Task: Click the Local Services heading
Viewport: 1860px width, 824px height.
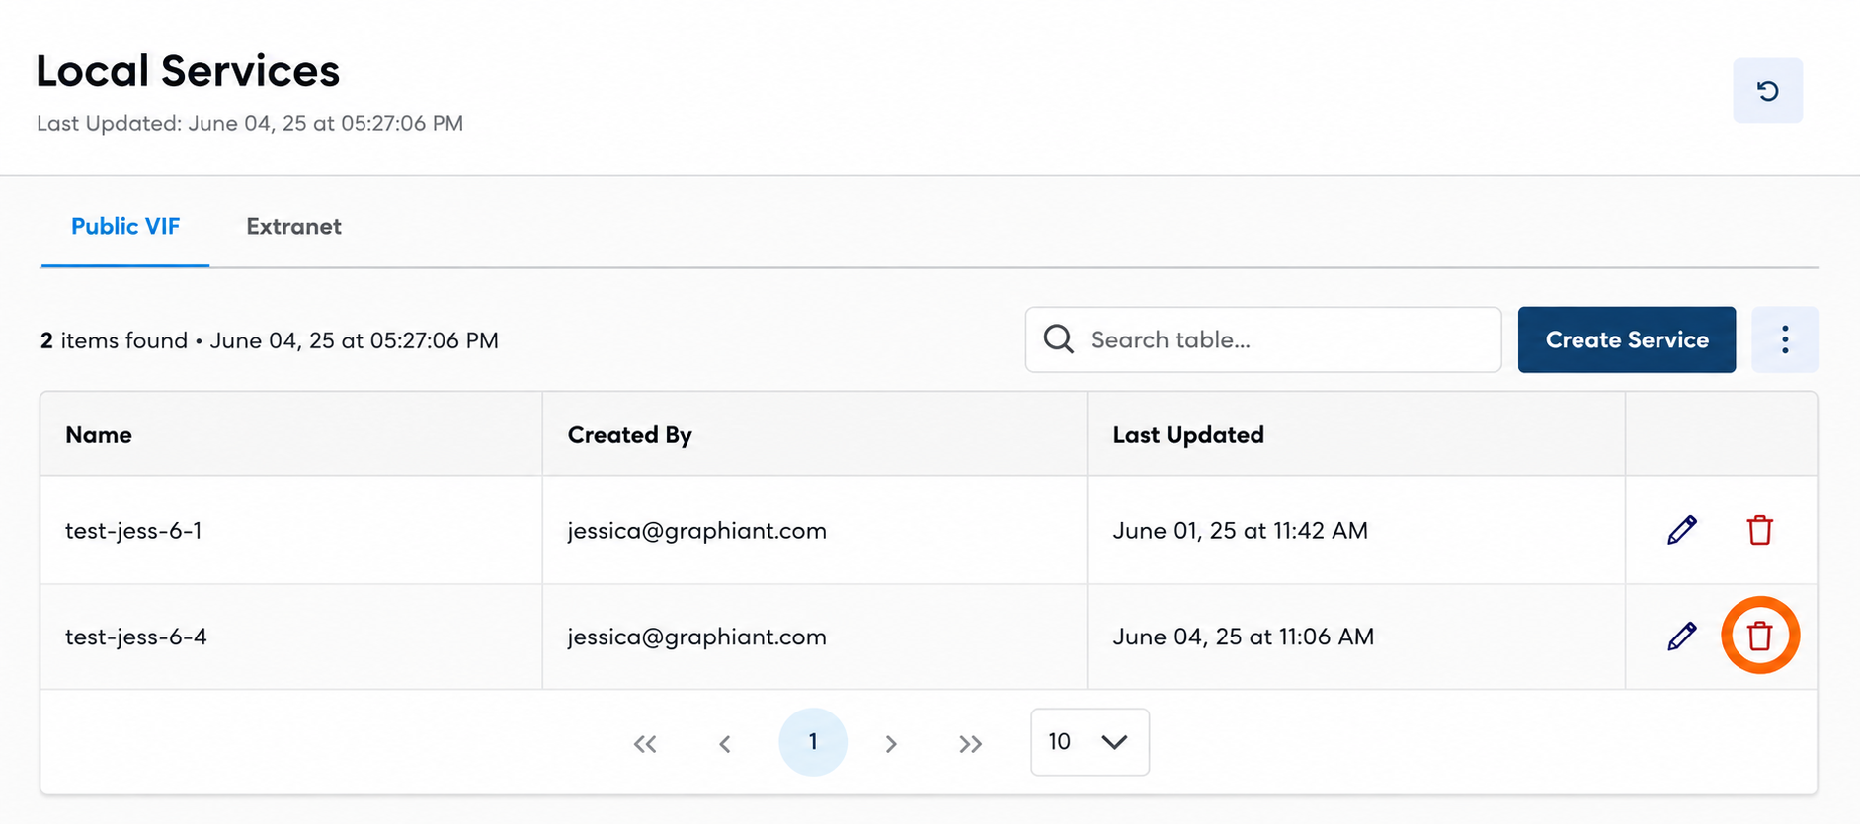Action: click(188, 71)
